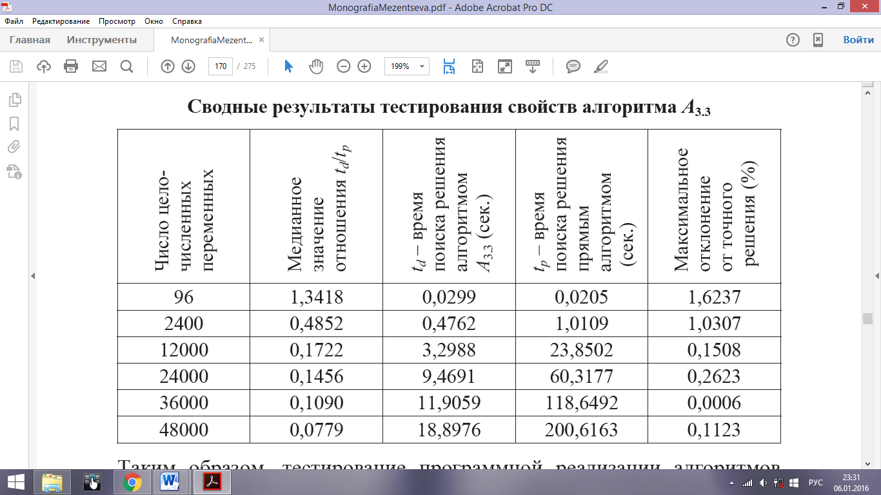This screenshot has height=495, width=881.
Task: Click the Save file icon
Action: 16,66
